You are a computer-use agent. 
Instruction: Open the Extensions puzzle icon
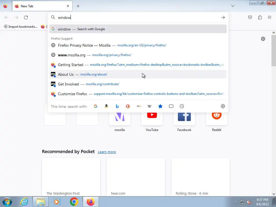click(x=260, y=17)
